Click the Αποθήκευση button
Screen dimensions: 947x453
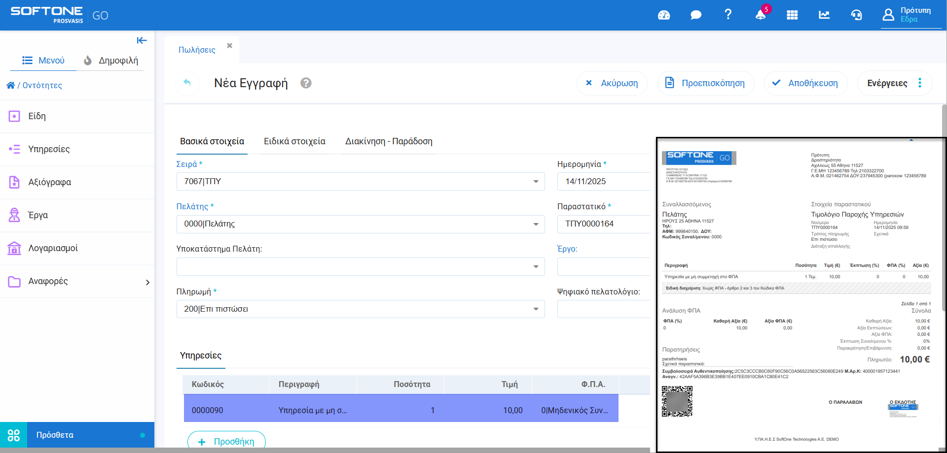pos(805,83)
